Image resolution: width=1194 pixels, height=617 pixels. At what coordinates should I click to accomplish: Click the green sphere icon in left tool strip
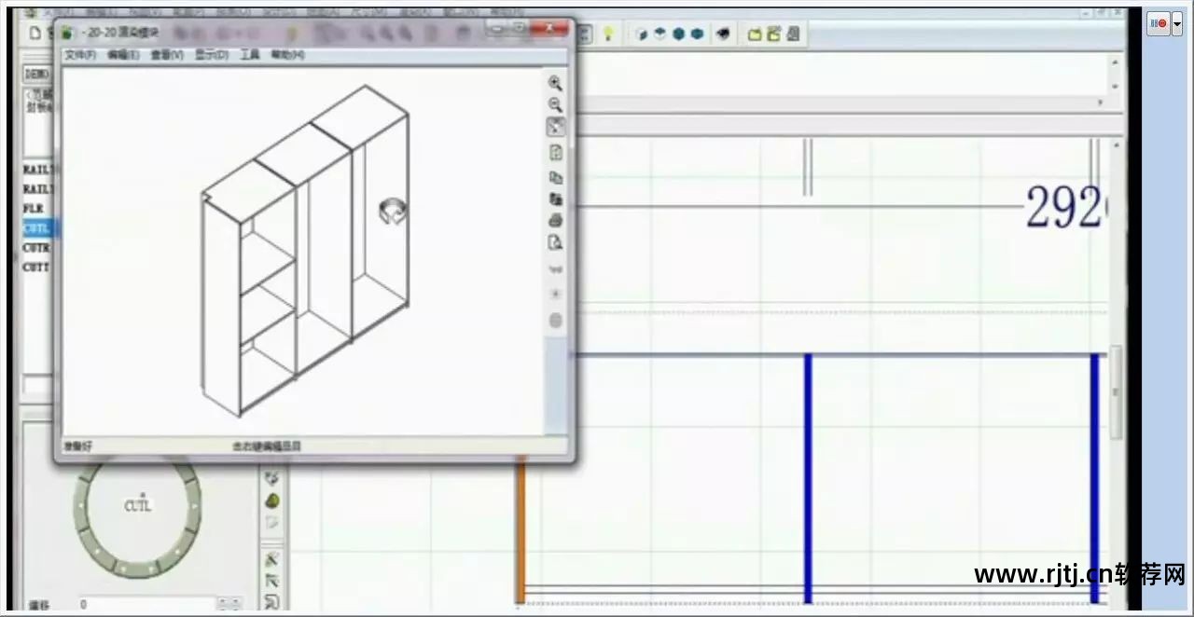click(271, 500)
